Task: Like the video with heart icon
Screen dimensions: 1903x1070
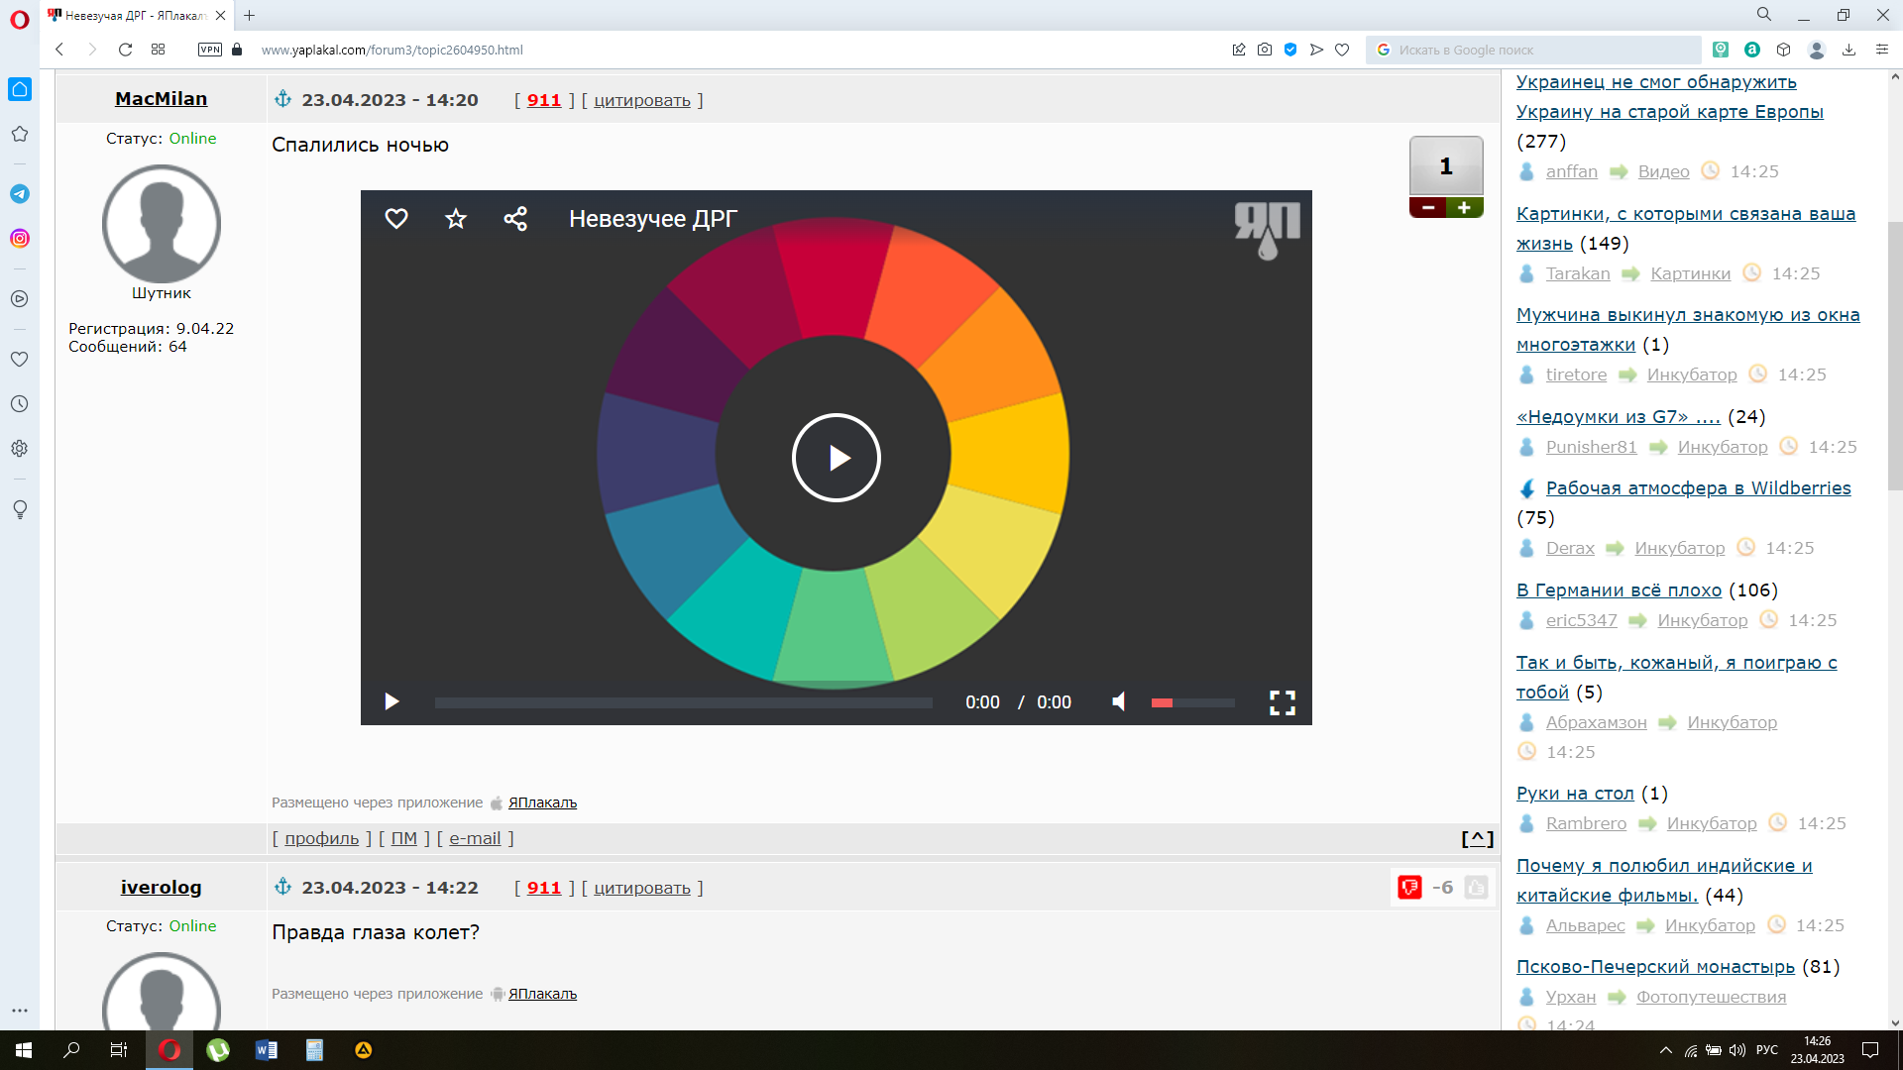Action: tap(396, 218)
